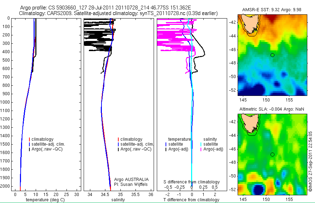Screen dimensions: 315x203
Task: Click the float position circle on SLA map
Action: [x=272, y=154]
